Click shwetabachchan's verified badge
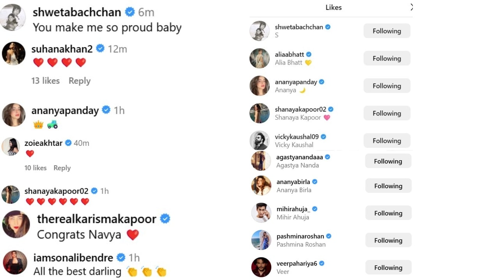 (131, 12)
